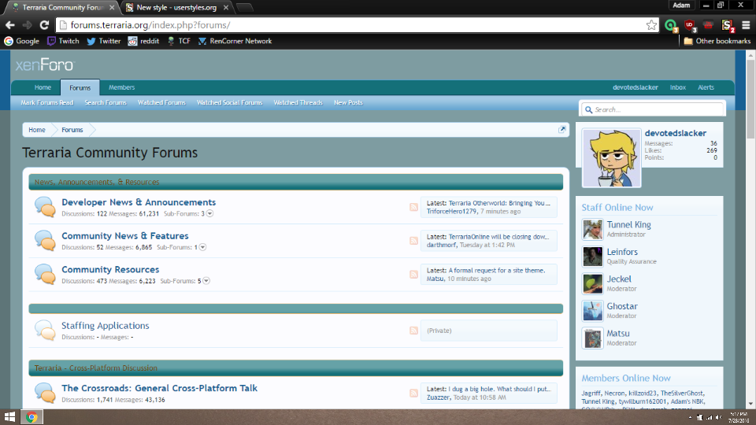Bookmark page with the star icon
Viewport: 756px width, 425px height.
[x=651, y=25]
